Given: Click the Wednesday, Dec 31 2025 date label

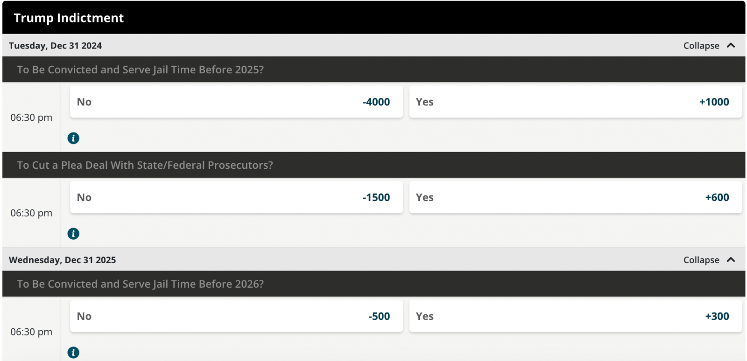Looking at the screenshot, I should (62, 260).
